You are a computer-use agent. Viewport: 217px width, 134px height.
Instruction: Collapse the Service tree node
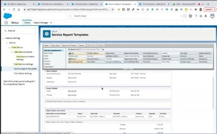(x=7, y=43)
